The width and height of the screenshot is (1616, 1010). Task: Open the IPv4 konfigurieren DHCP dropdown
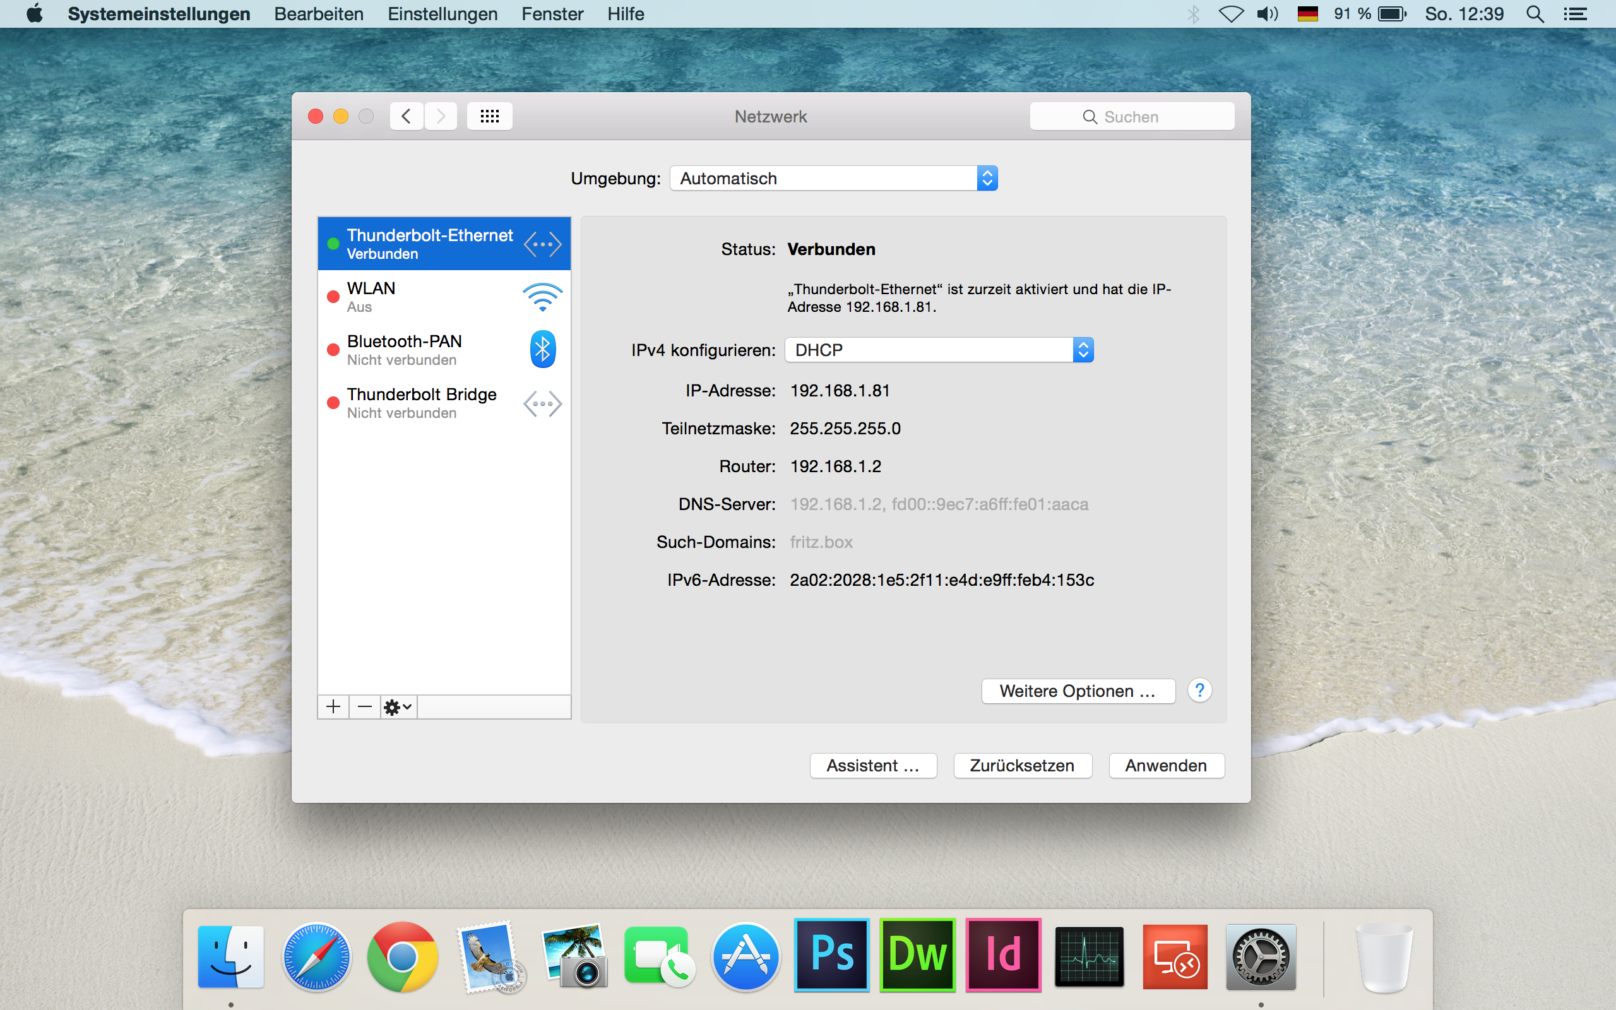(x=939, y=350)
